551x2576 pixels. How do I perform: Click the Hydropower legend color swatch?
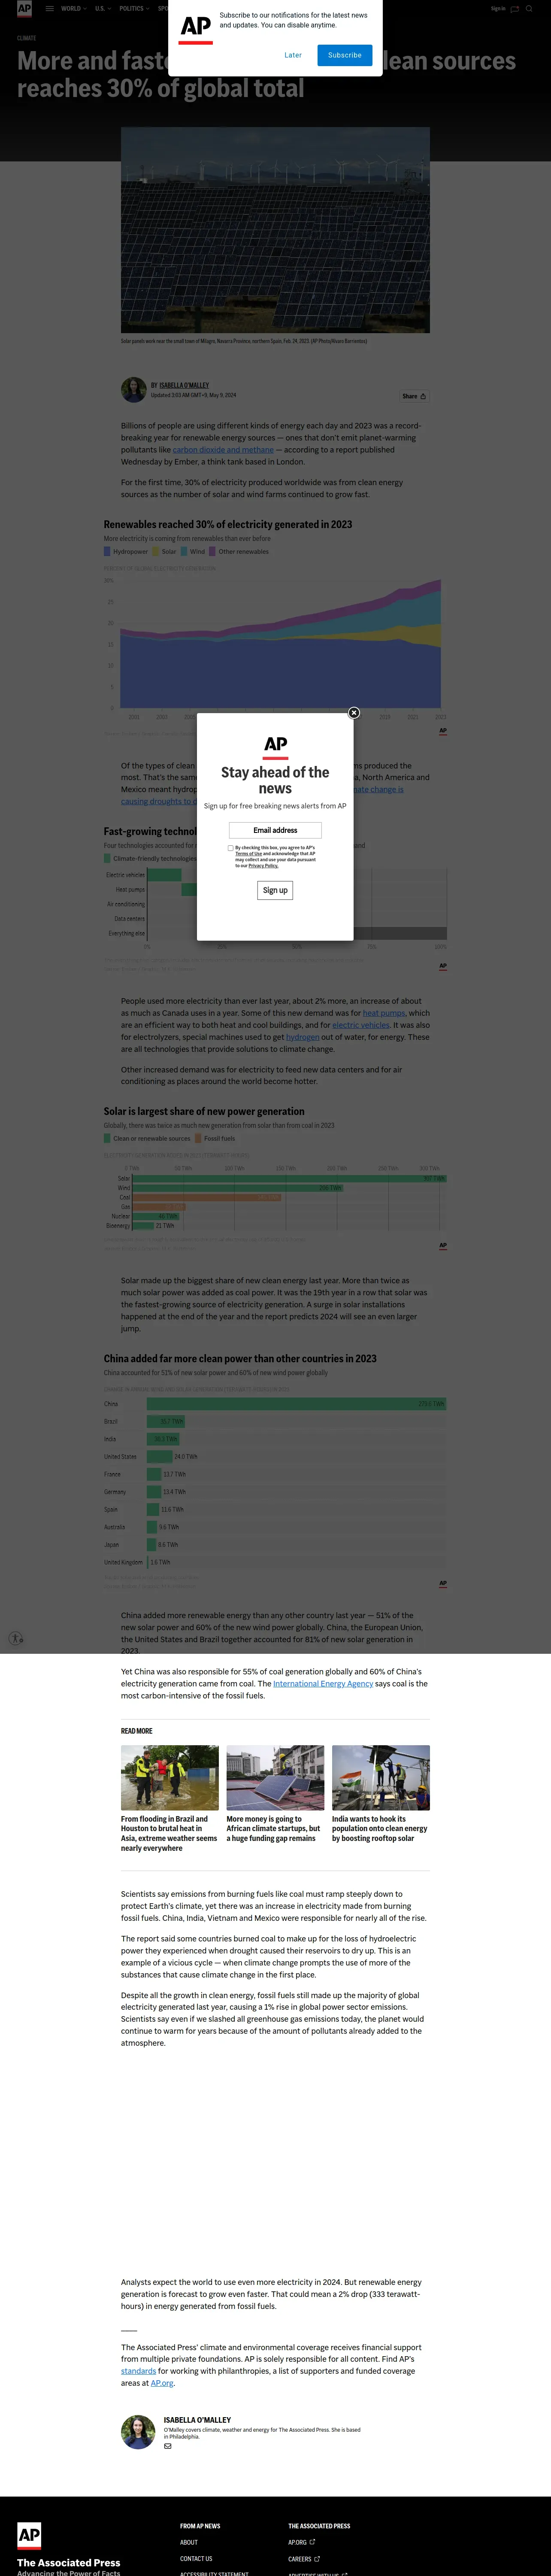(x=107, y=551)
